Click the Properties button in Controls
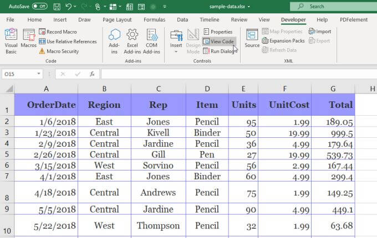377x238 pixels. pyautogui.click(x=218, y=32)
